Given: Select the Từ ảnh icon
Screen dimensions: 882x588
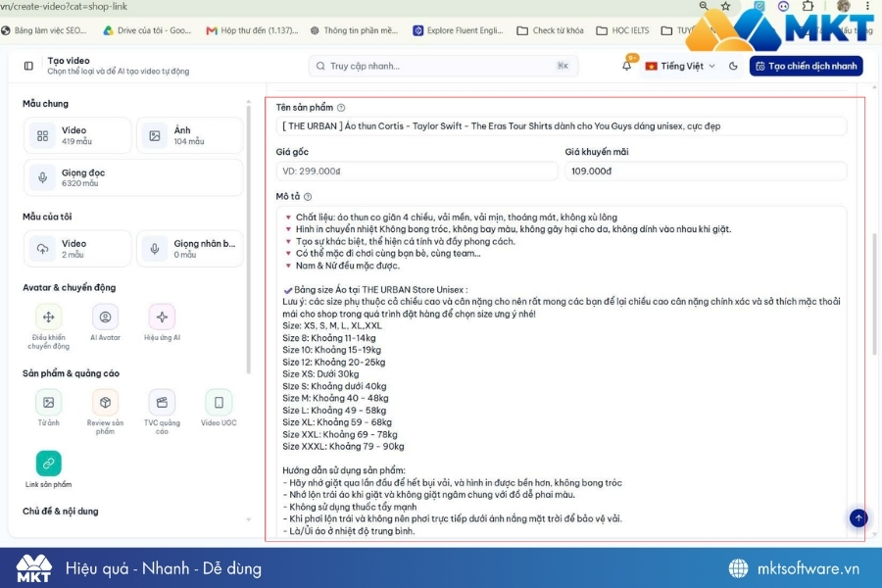Looking at the screenshot, I should pyautogui.click(x=48, y=403).
